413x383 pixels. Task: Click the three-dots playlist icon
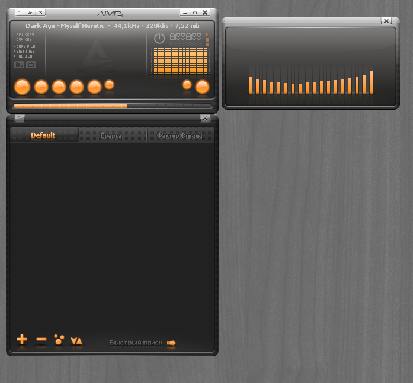click(x=59, y=340)
